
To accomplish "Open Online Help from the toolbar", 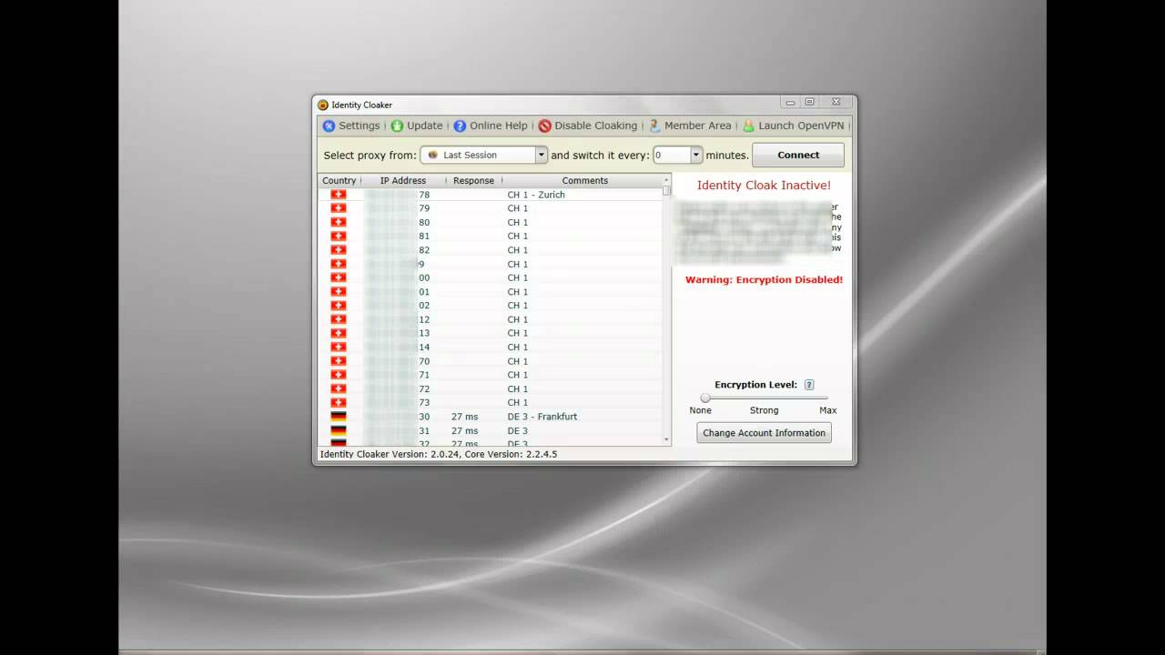I will 491,126.
